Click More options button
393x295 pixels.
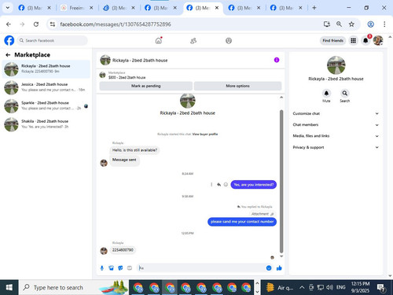point(237,86)
